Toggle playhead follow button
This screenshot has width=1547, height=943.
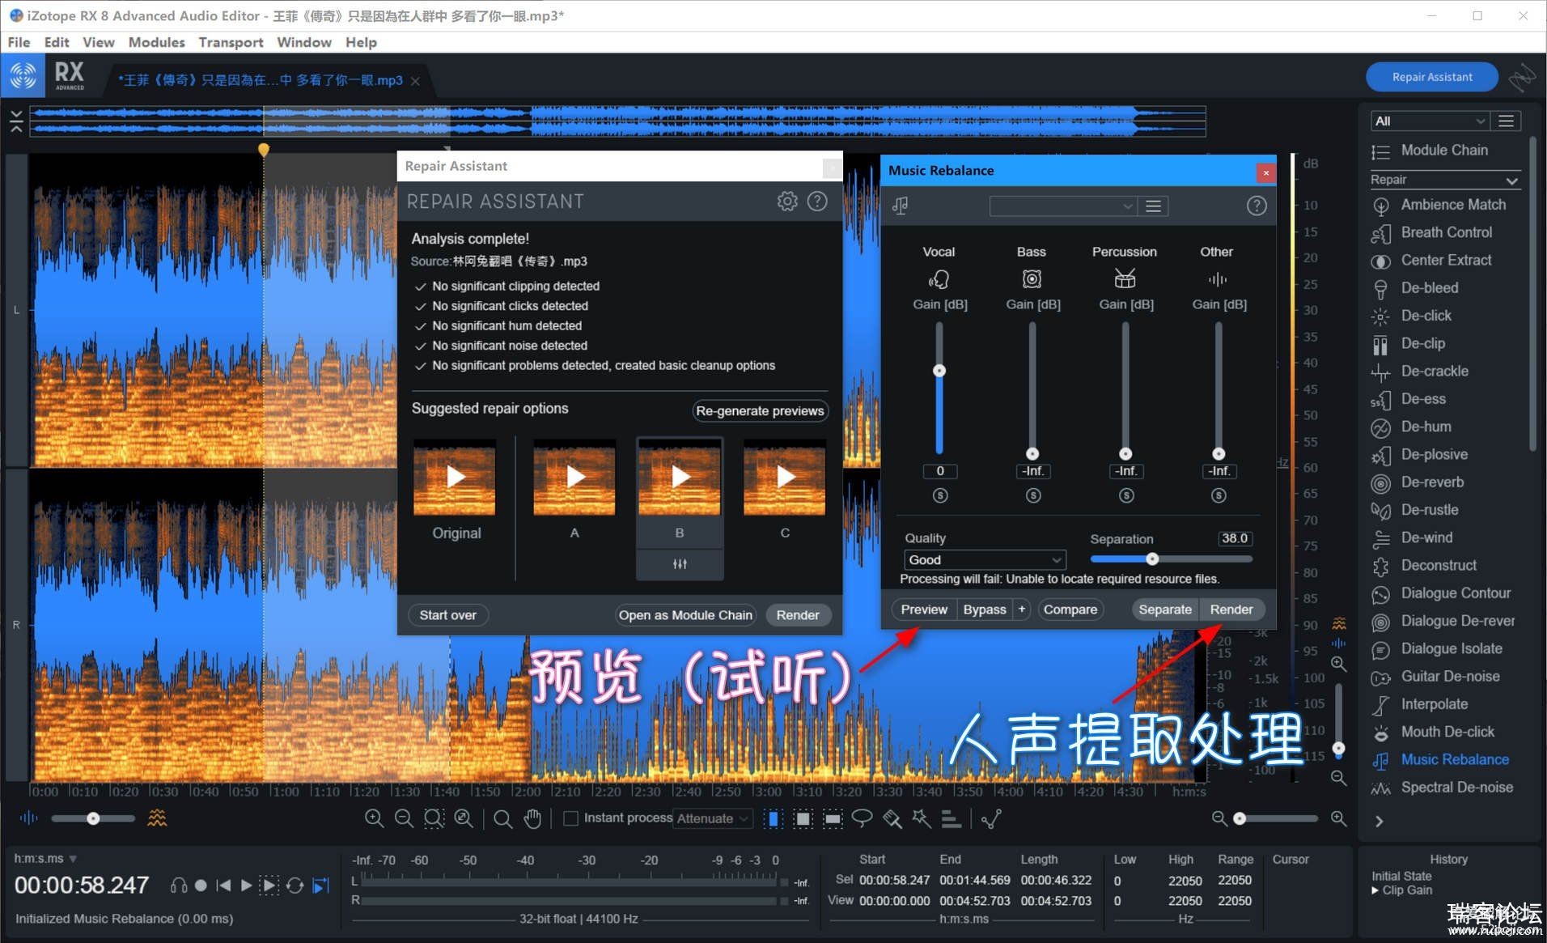[x=321, y=886]
